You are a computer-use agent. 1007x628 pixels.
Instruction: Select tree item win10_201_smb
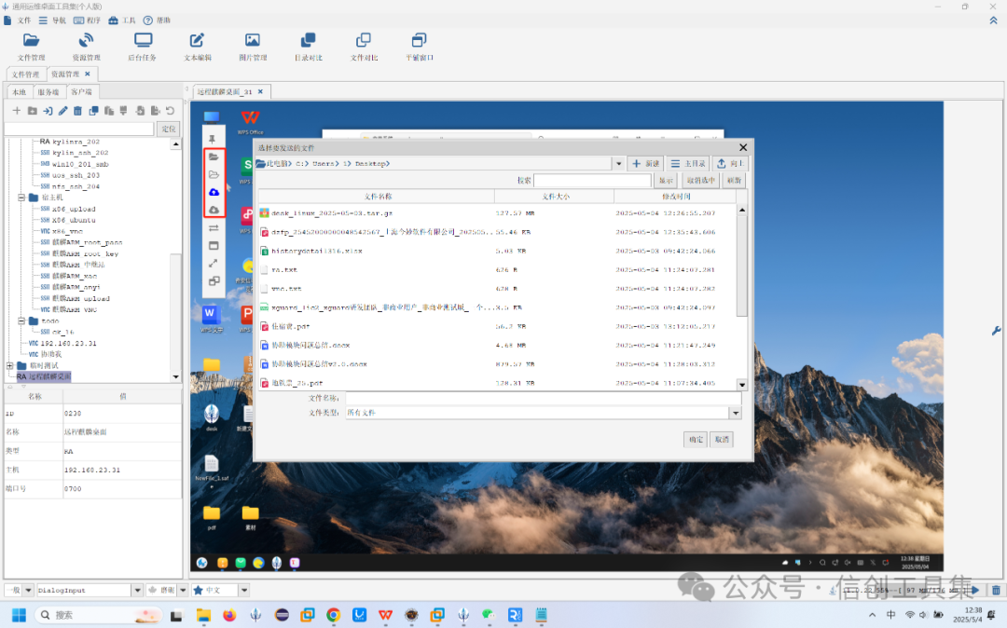(75, 164)
